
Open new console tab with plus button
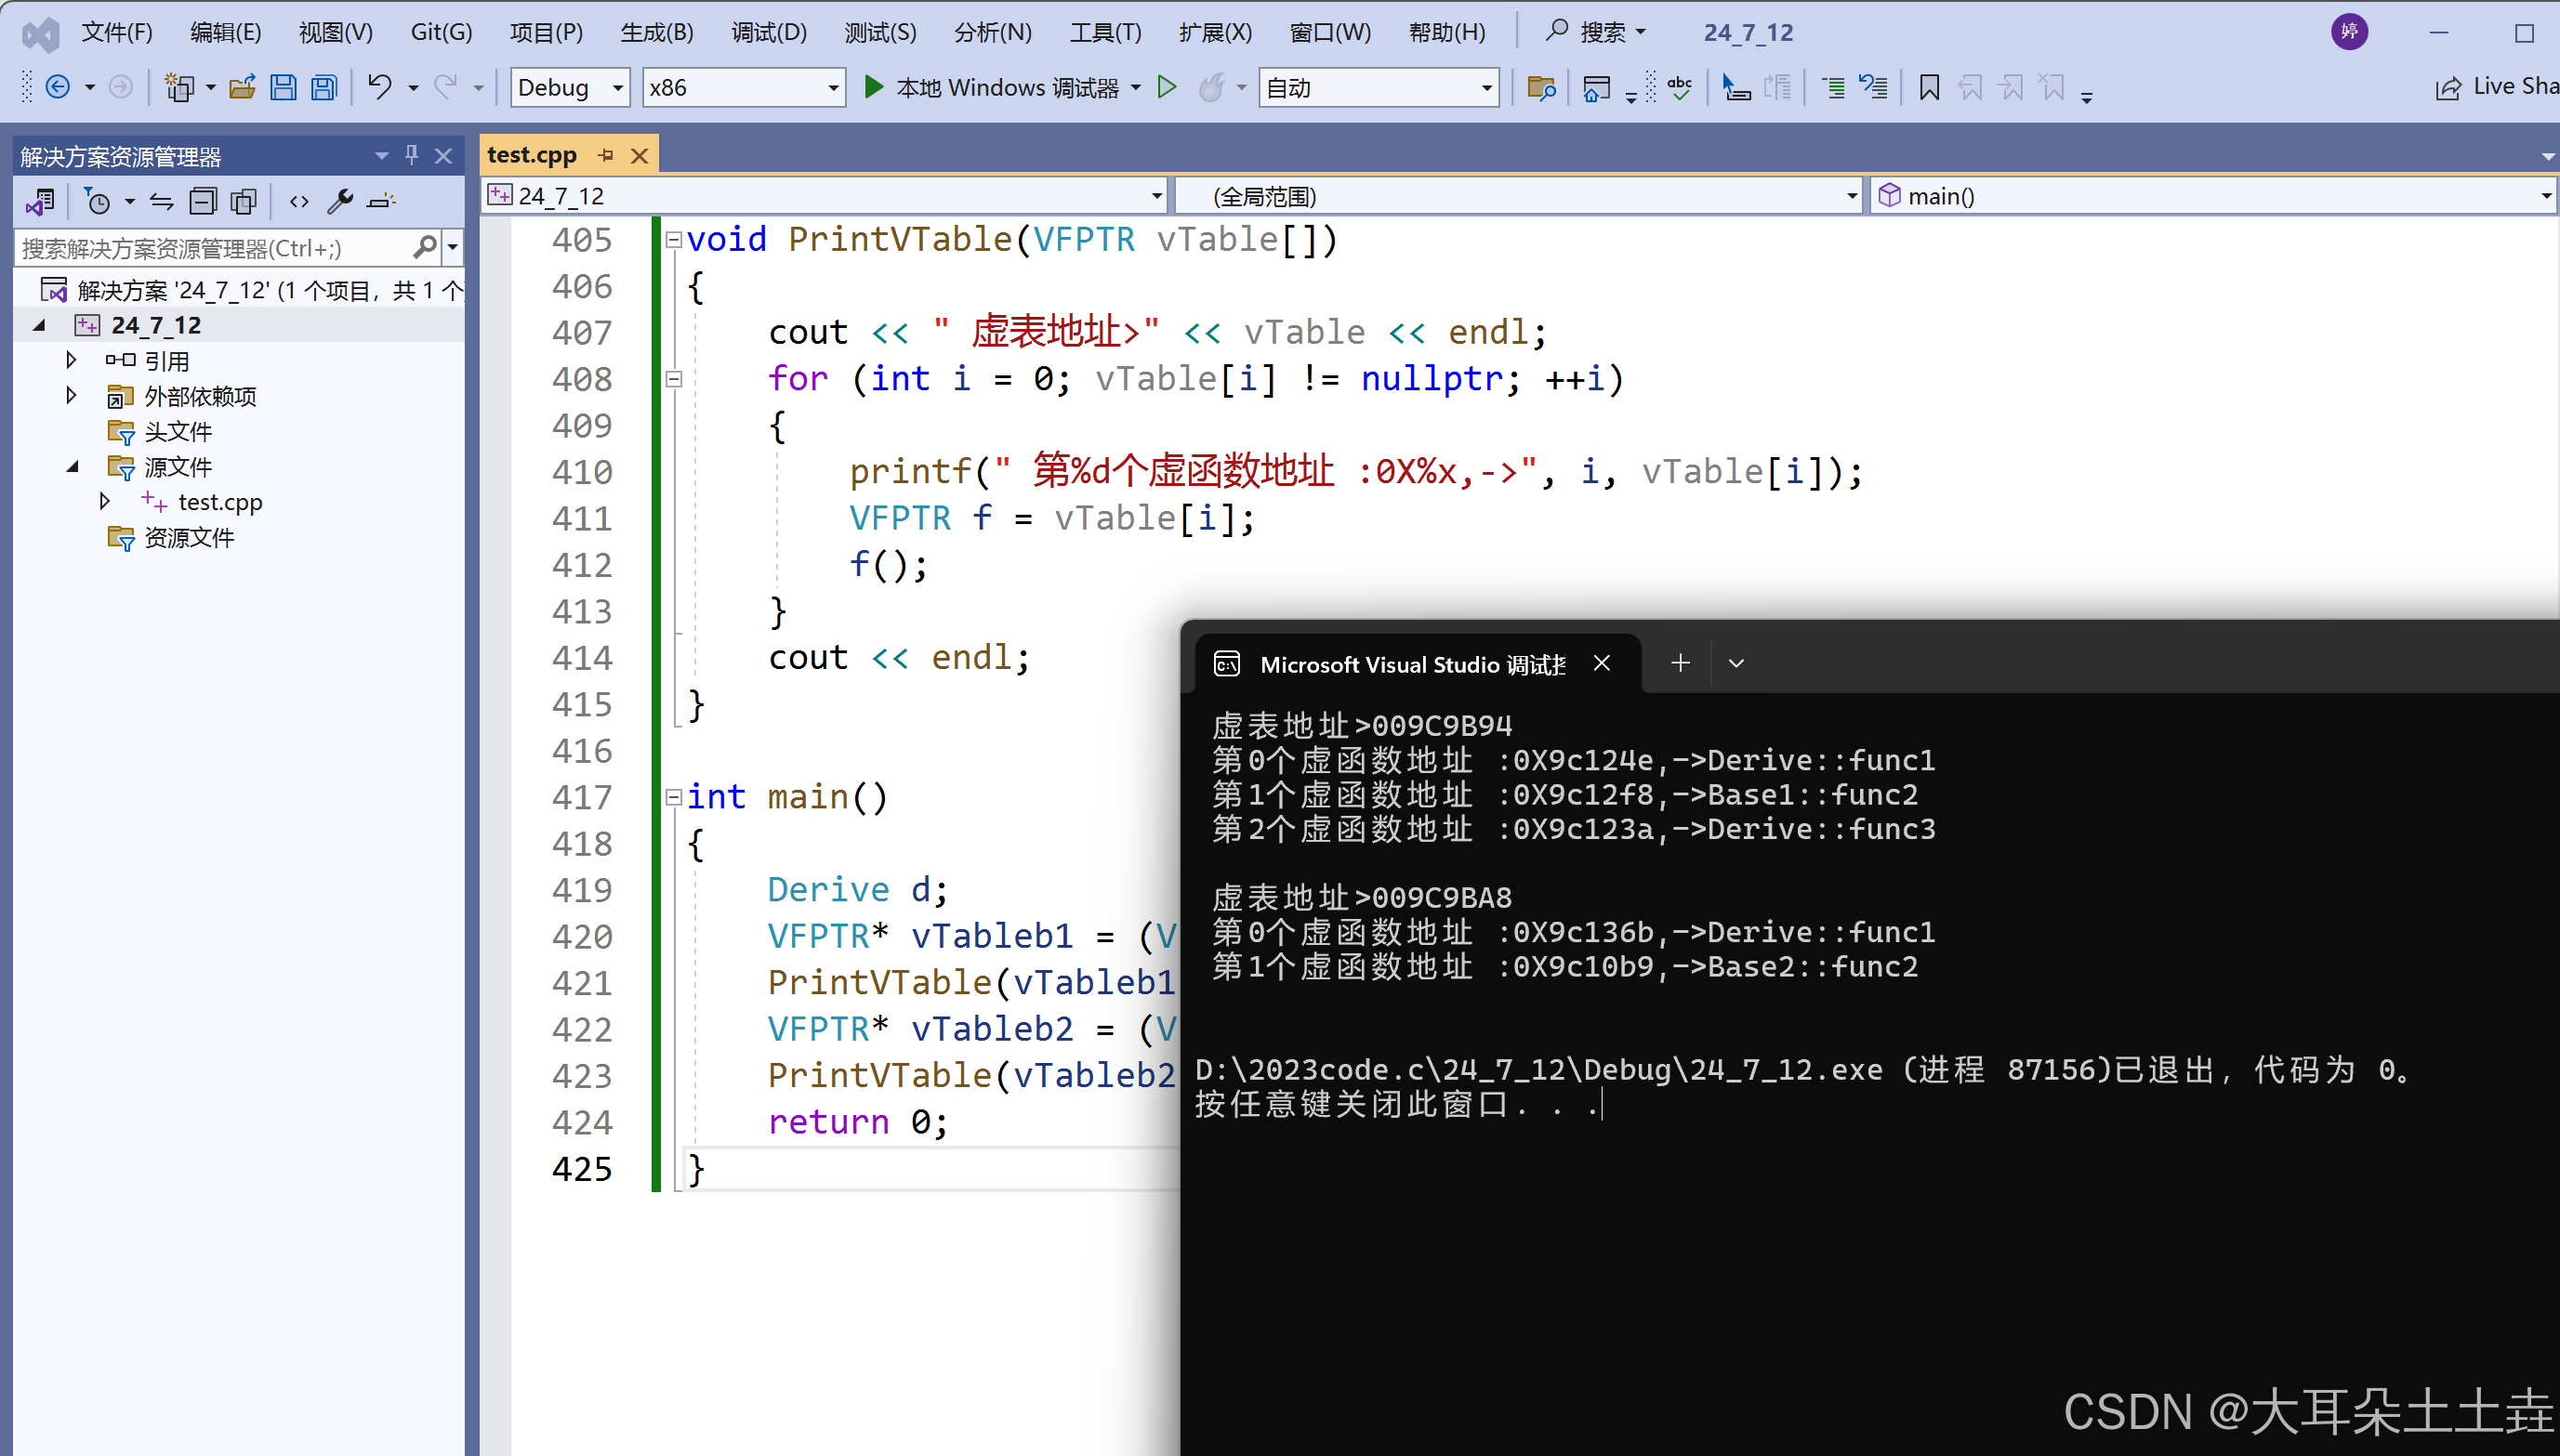[x=1681, y=663]
